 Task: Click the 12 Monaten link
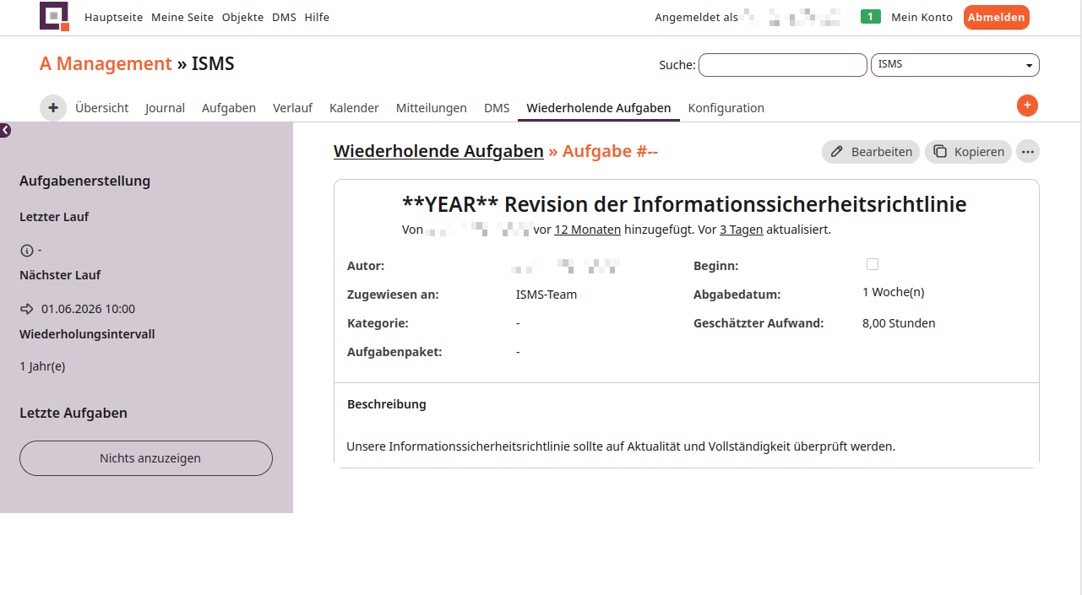point(587,230)
